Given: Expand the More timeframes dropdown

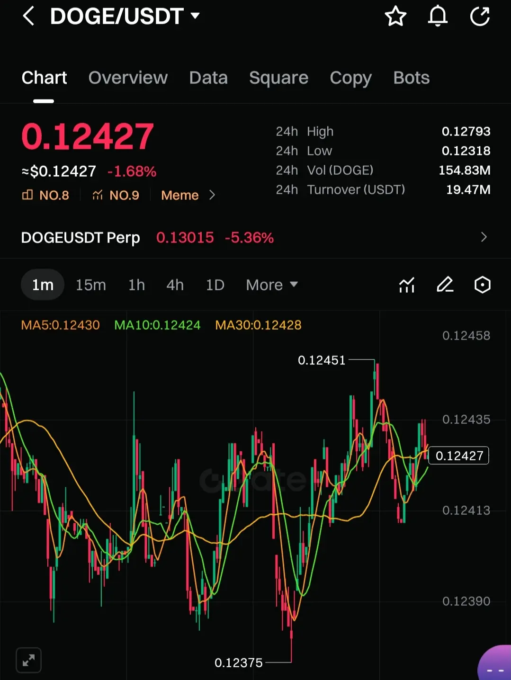Looking at the screenshot, I should pos(272,285).
